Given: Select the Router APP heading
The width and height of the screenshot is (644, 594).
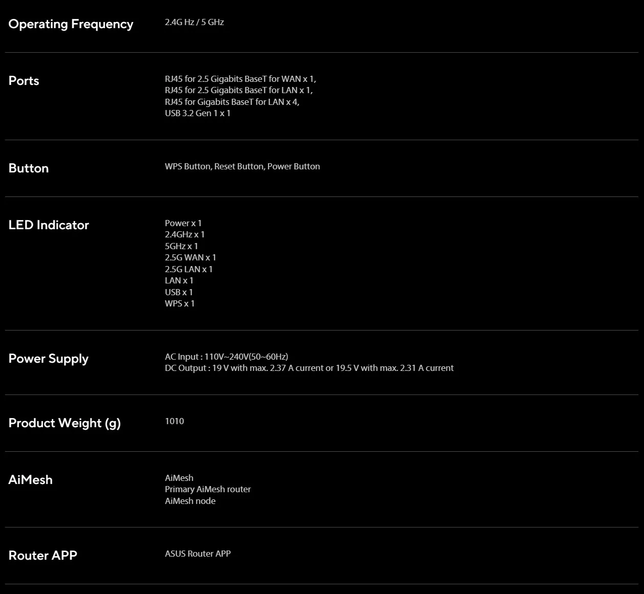Looking at the screenshot, I should coord(43,556).
